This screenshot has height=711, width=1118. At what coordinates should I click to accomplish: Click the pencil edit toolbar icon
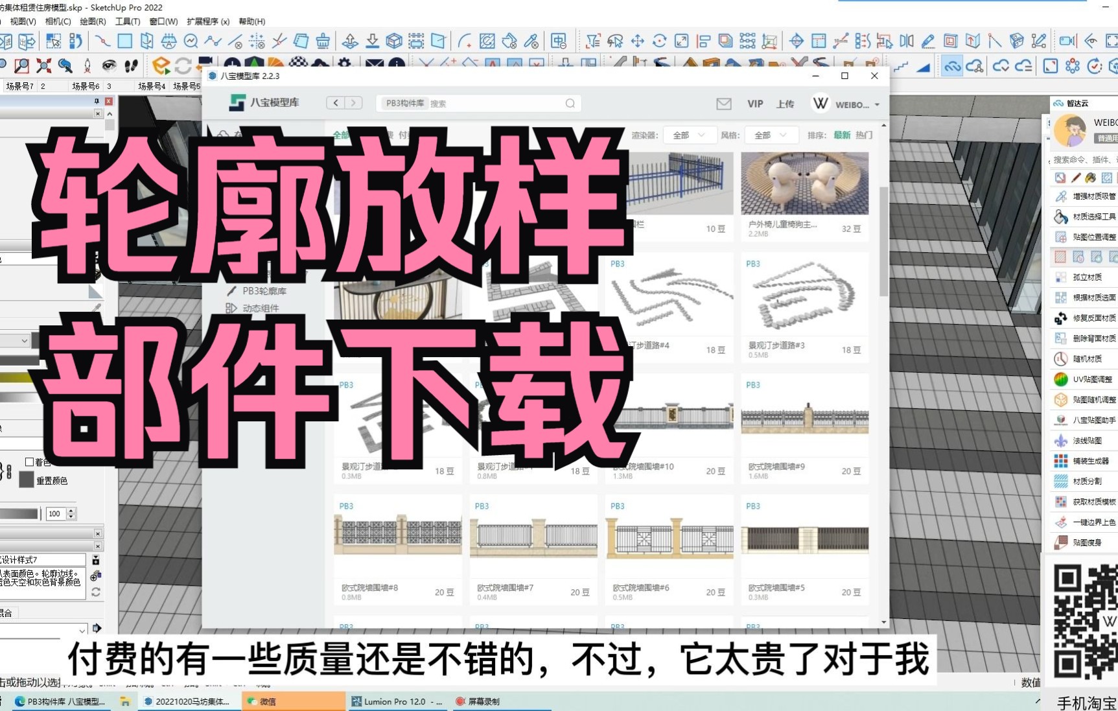[x=928, y=41]
